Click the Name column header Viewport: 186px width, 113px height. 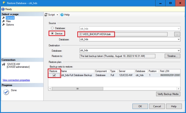point(77,71)
